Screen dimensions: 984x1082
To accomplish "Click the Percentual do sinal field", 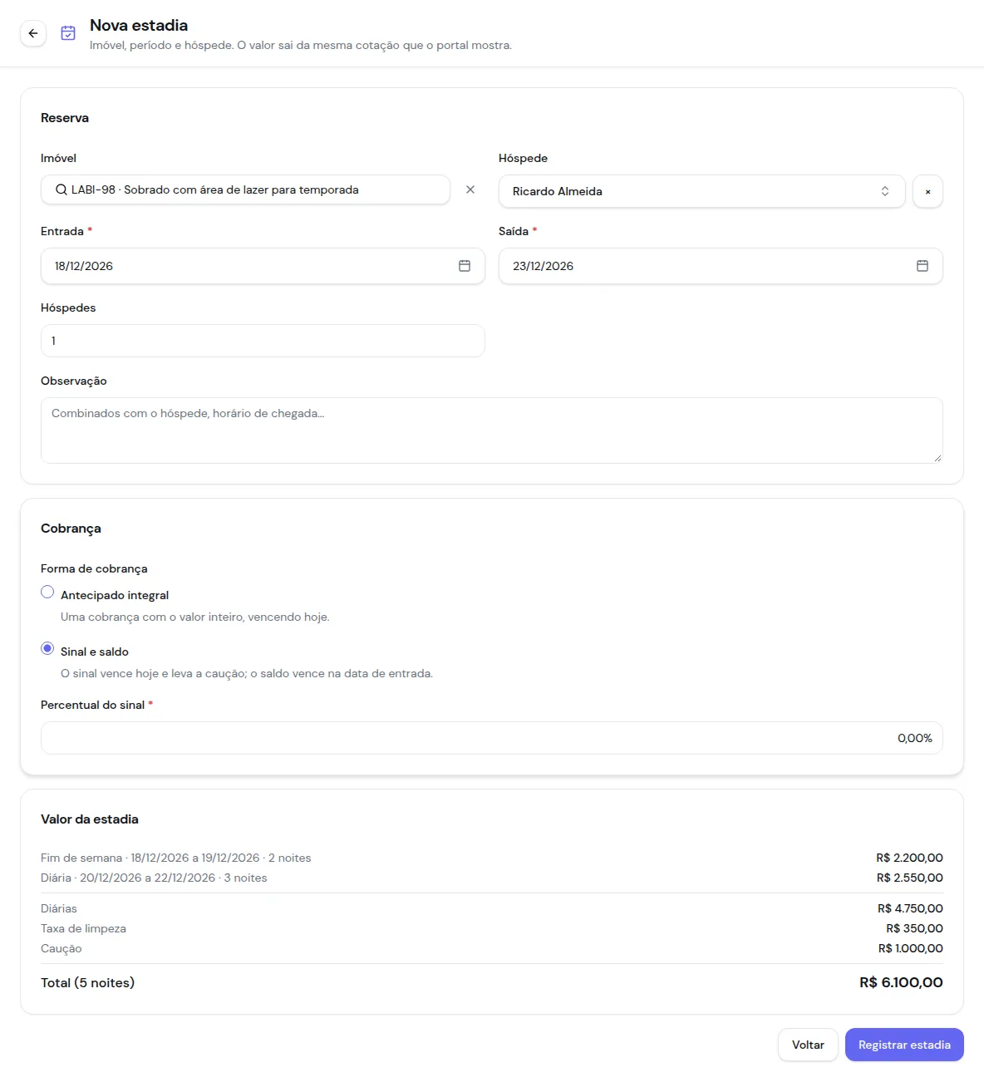I will click(x=492, y=738).
